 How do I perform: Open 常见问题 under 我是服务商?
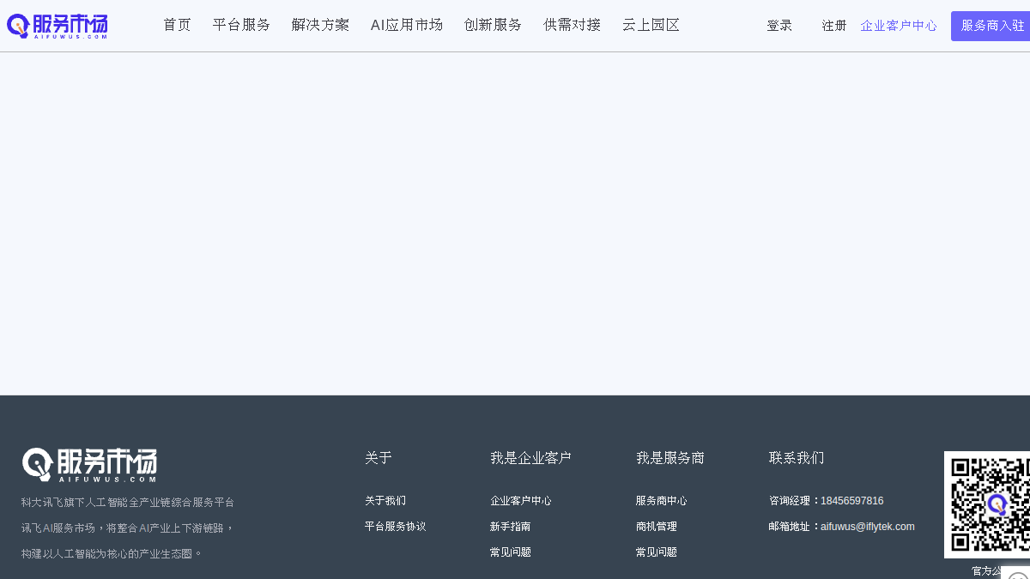pos(657,552)
